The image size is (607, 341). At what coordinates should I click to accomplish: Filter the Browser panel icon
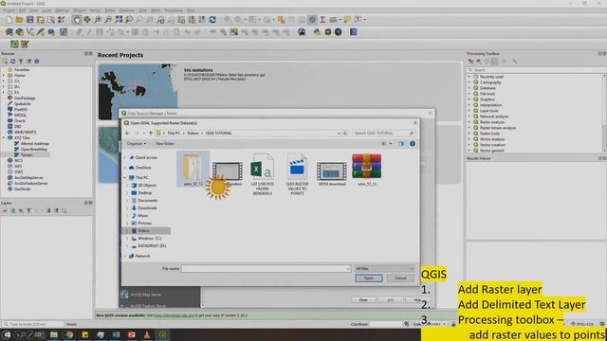(x=21, y=61)
